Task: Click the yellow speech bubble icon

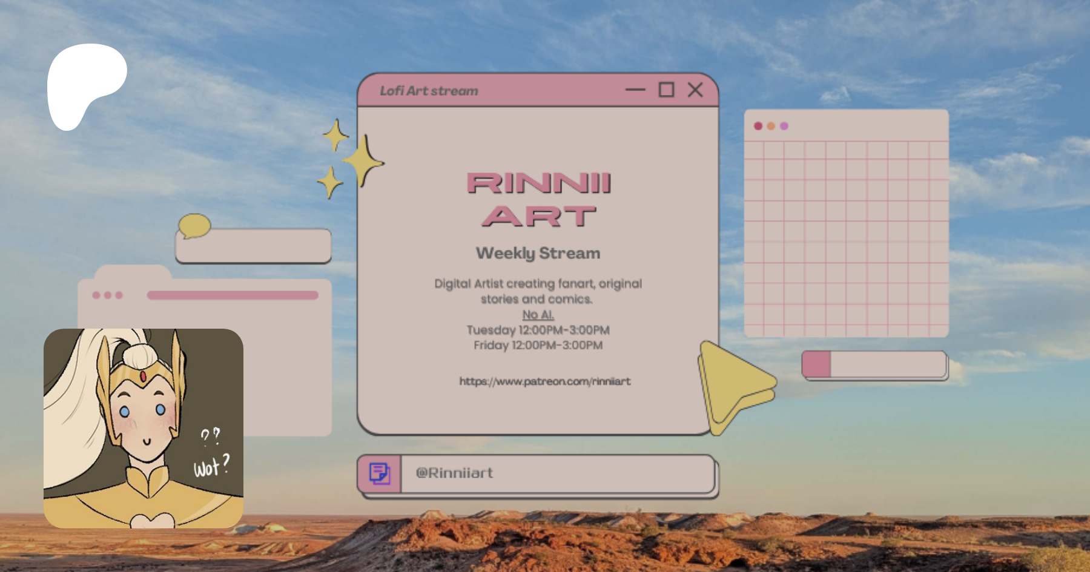Action: click(x=194, y=226)
